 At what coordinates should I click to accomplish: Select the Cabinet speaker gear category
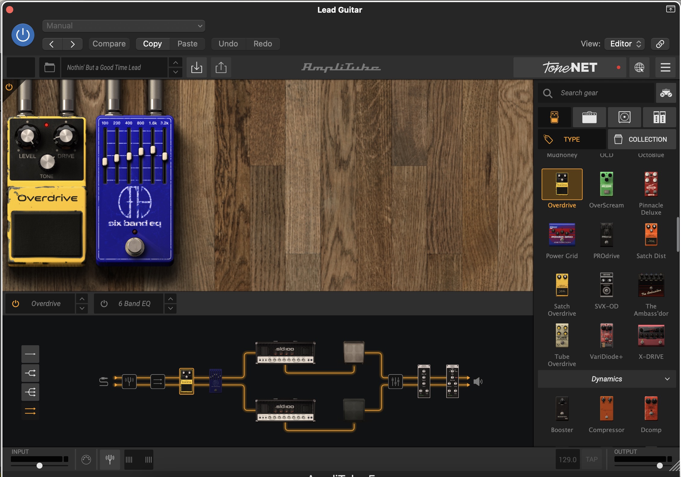tap(624, 117)
